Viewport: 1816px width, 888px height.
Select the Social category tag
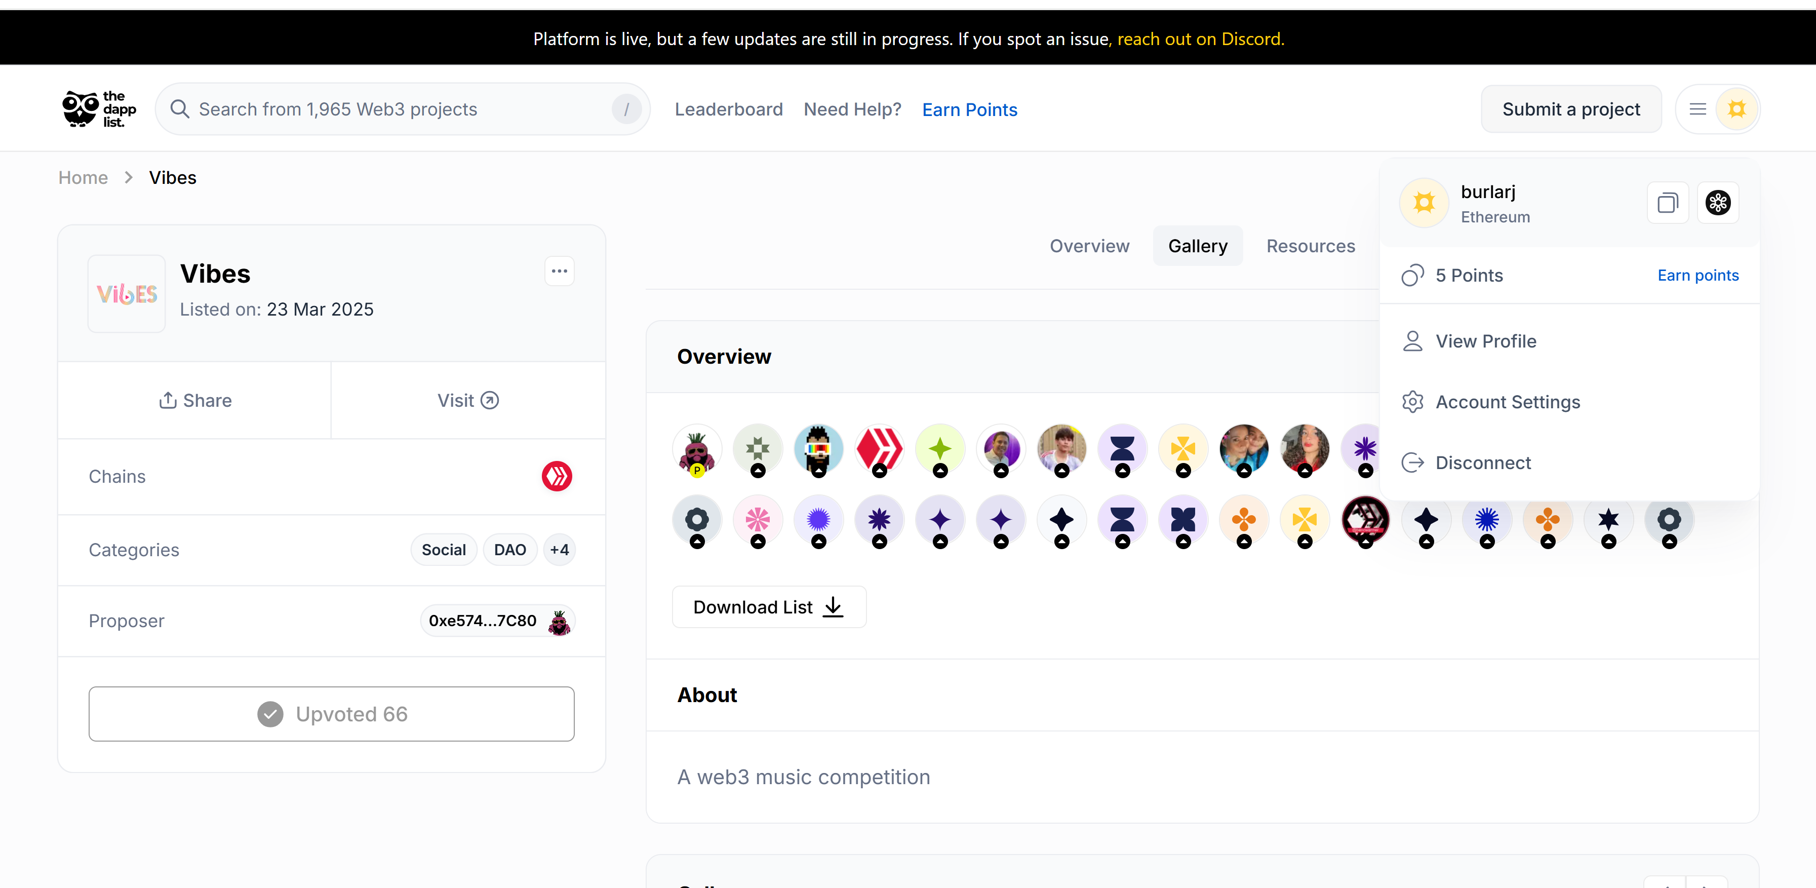click(444, 550)
